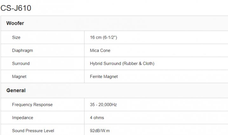228x135 pixels.
Task: Select the 20,000Hz upper frequency value
Action: click(108, 105)
